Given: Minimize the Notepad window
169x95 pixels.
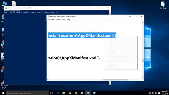Looking at the screenshot, I should [130, 16].
